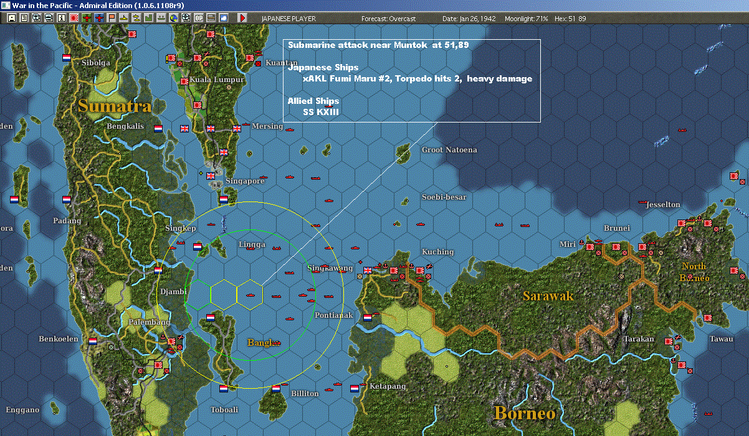Click the Sarawak region label

[x=548, y=296]
